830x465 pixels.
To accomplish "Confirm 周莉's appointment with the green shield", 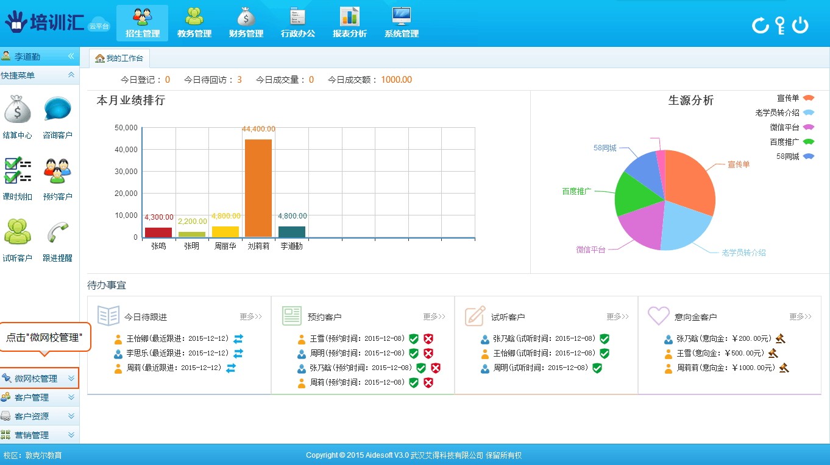I will pos(414,382).
